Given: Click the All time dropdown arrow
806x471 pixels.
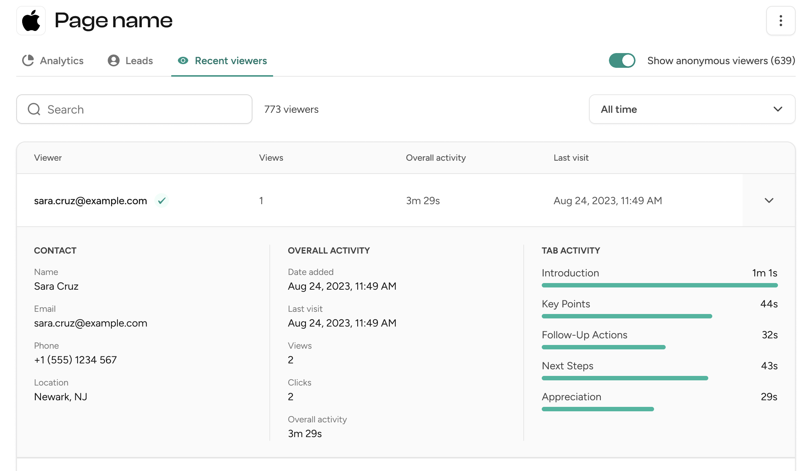Looking at the screenshot, I should tap(778, 109).
